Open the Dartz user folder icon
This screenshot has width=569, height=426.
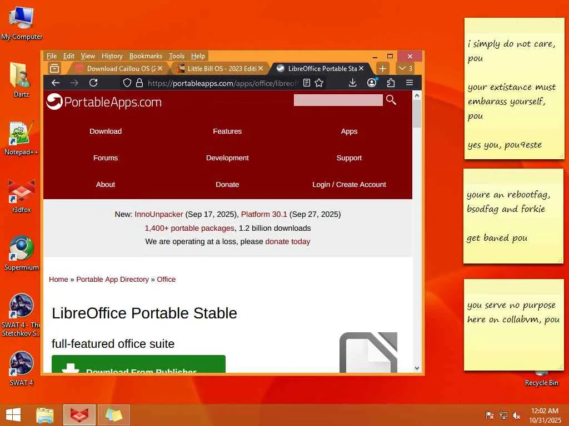[21, 80]
